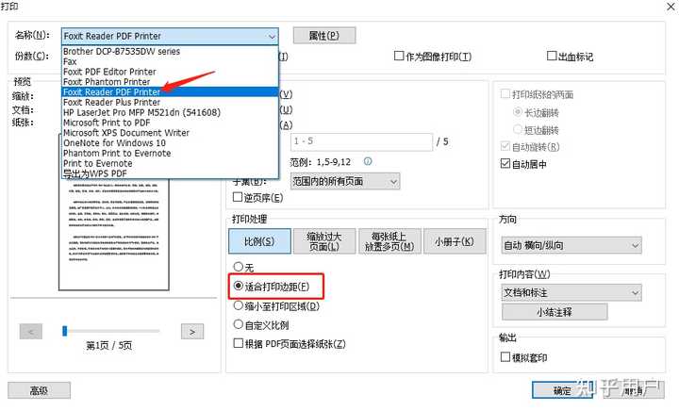Open printer properties with 属性(P) button
The height and width of the screenshot is (411, 679).
[324, 36]
